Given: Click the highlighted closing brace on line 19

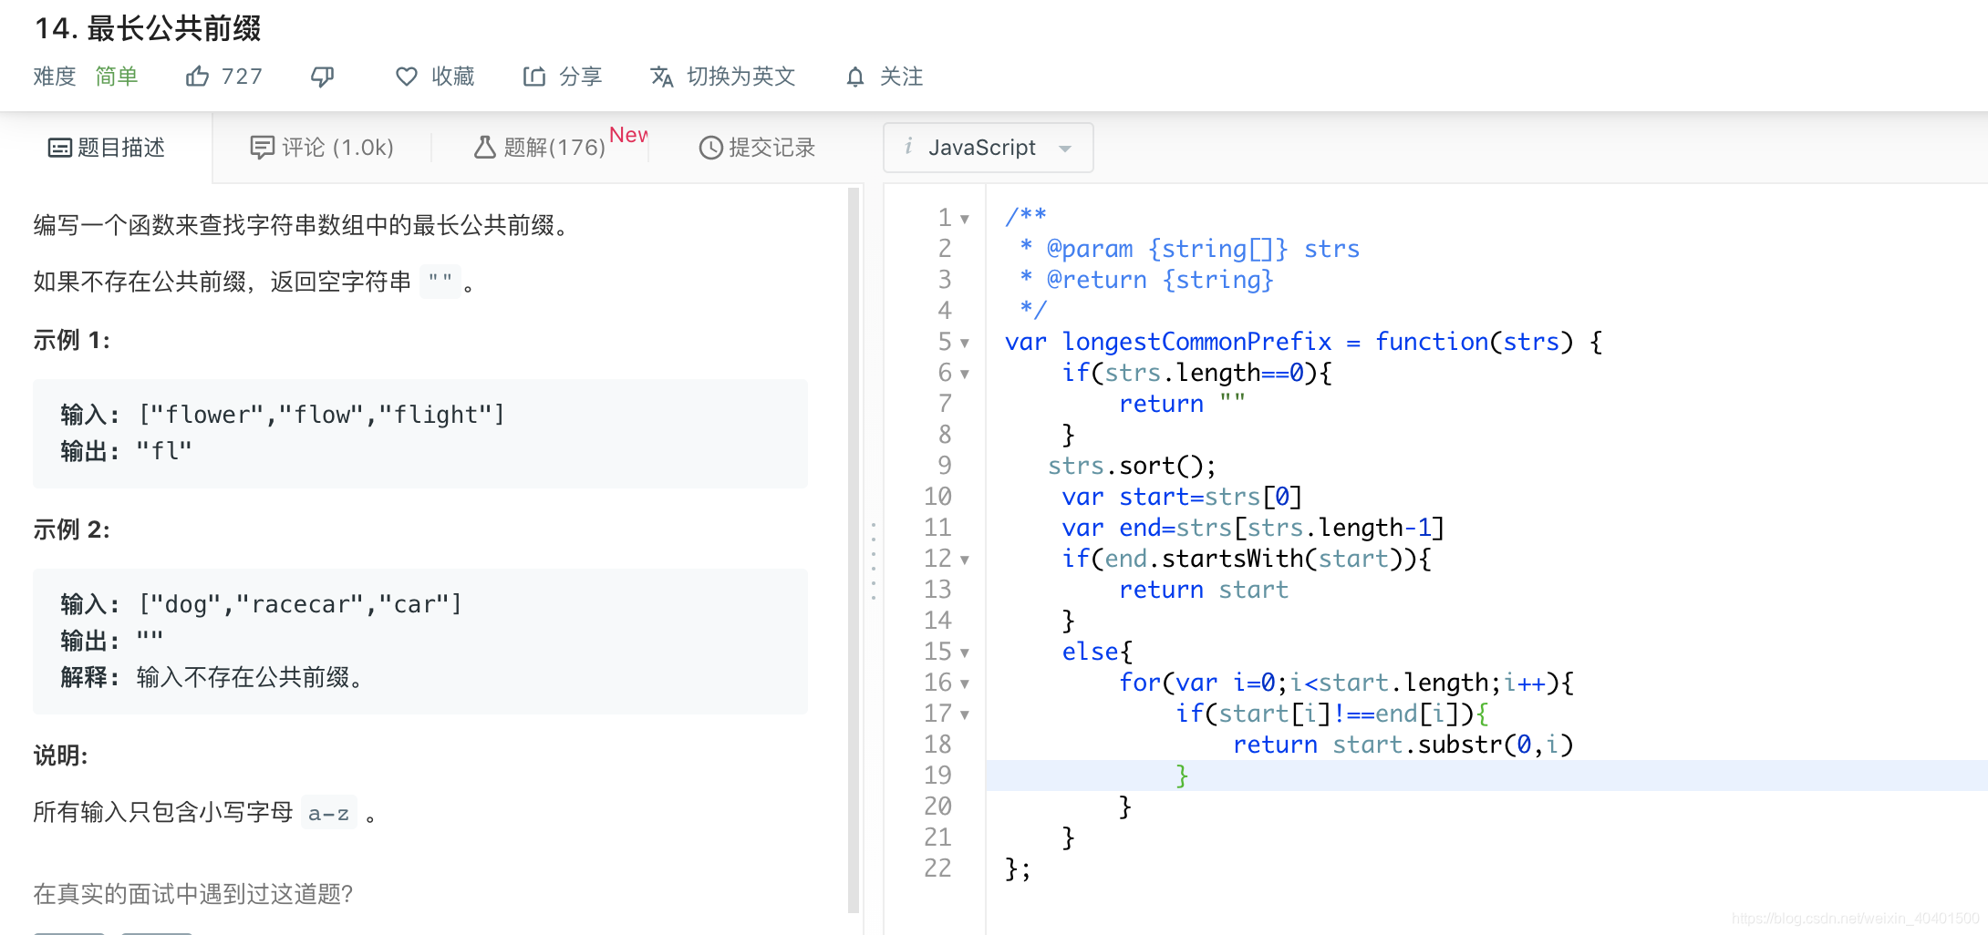Looking at the screenshot, I should 1182,776.
